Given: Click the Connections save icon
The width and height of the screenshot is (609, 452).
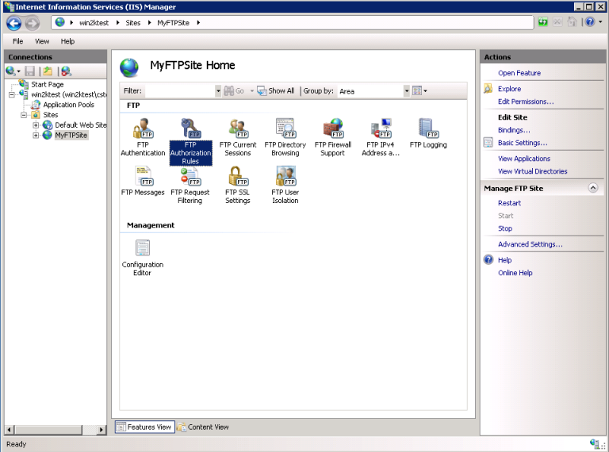Looking at the screenshot, I should (29, 71).
